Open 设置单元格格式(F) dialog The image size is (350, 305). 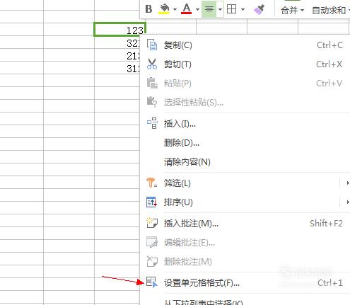click(x=245, y=282)
